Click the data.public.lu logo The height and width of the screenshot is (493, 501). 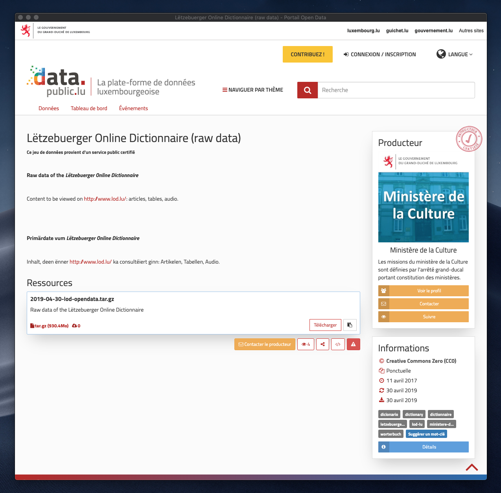(56, 81)
